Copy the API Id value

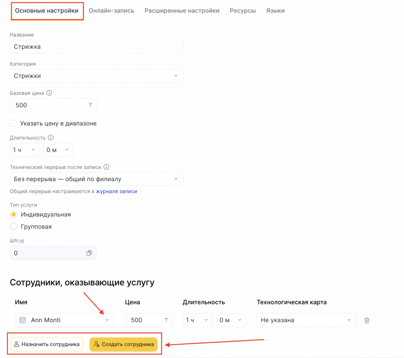pyautogui.click(x=89, y=253)
